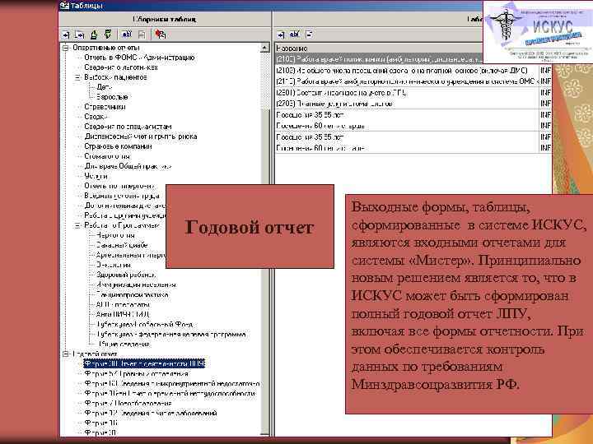Select the Анти ВИЧ/СПИД program item
Viewport: 593px width, 444px height.
(123, 314)
